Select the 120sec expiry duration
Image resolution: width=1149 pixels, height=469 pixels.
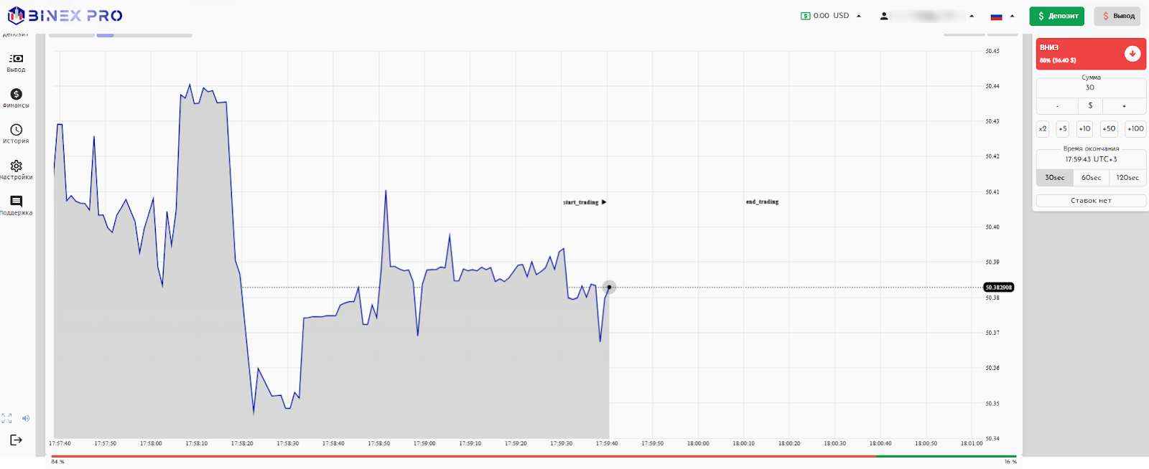coord(1127,177)
